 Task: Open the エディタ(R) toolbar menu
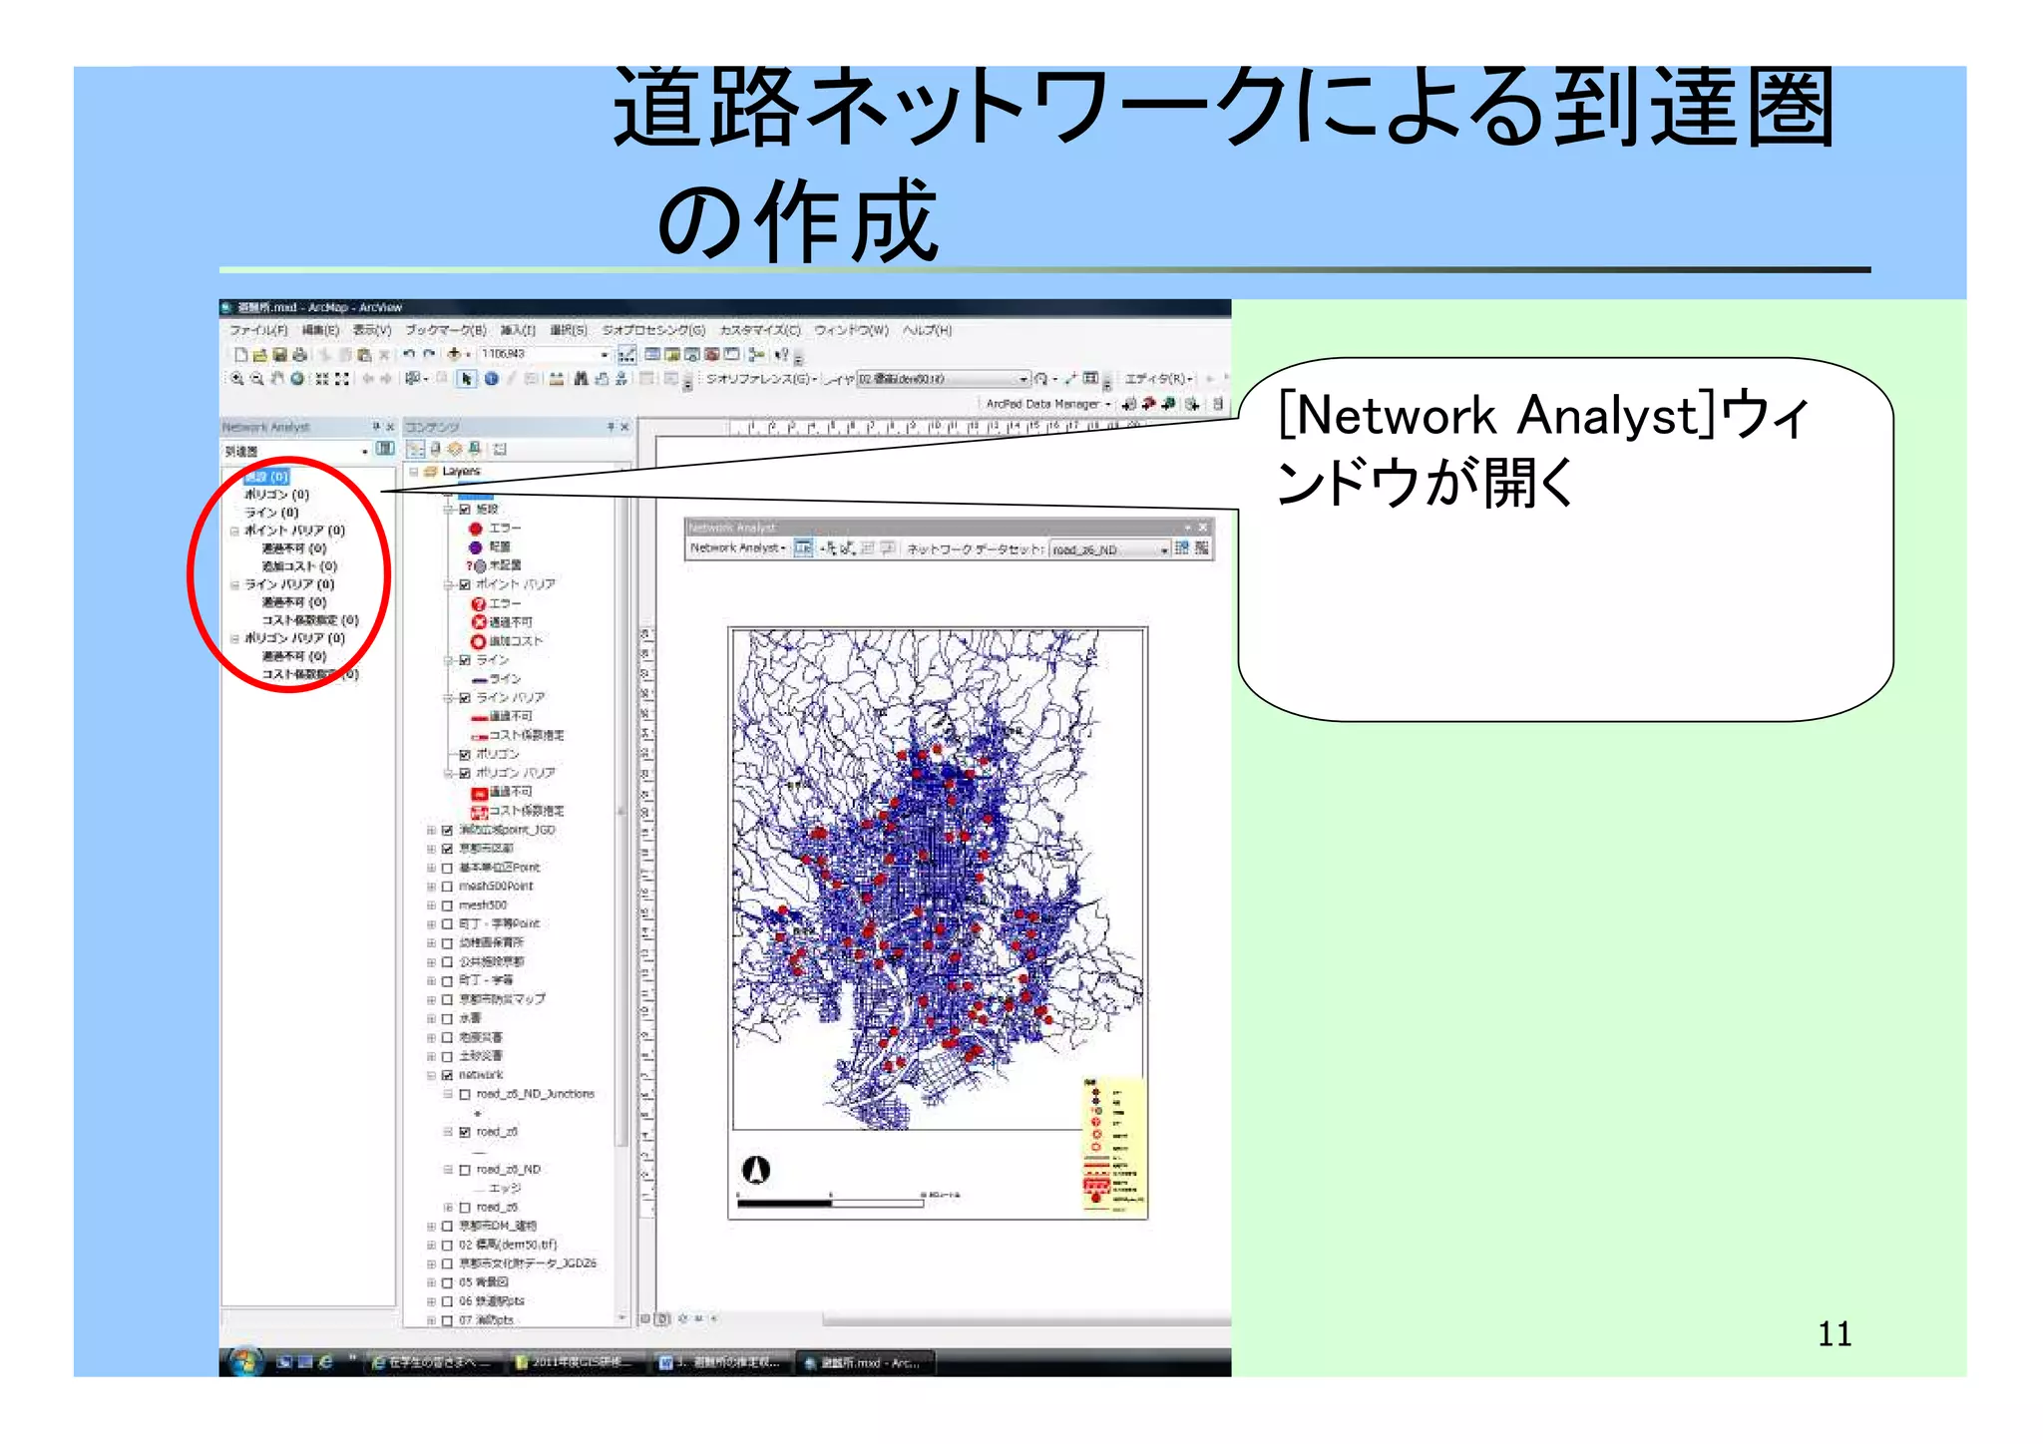coord(1158,379)
